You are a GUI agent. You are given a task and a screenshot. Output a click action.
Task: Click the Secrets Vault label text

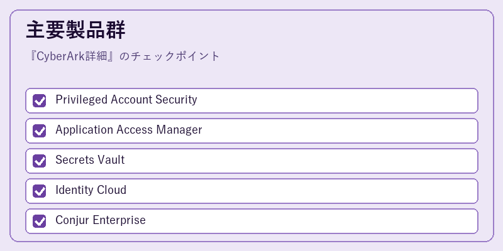(x=90, y=160)
